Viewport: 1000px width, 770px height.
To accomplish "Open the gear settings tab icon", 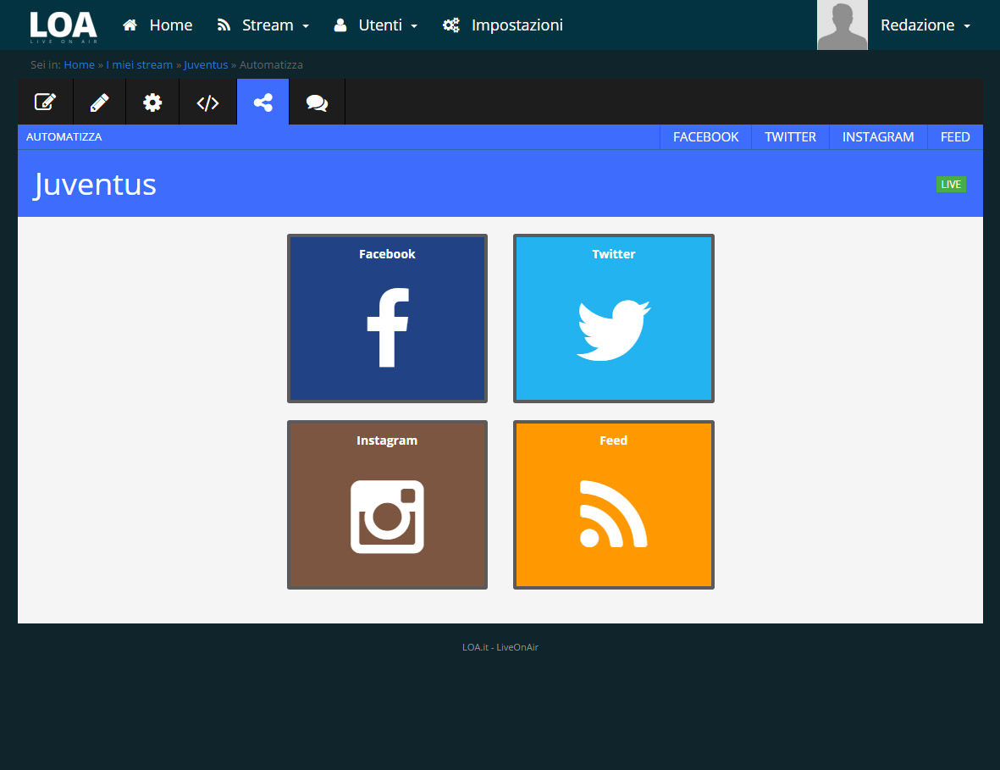I will [x=152, y=102].
